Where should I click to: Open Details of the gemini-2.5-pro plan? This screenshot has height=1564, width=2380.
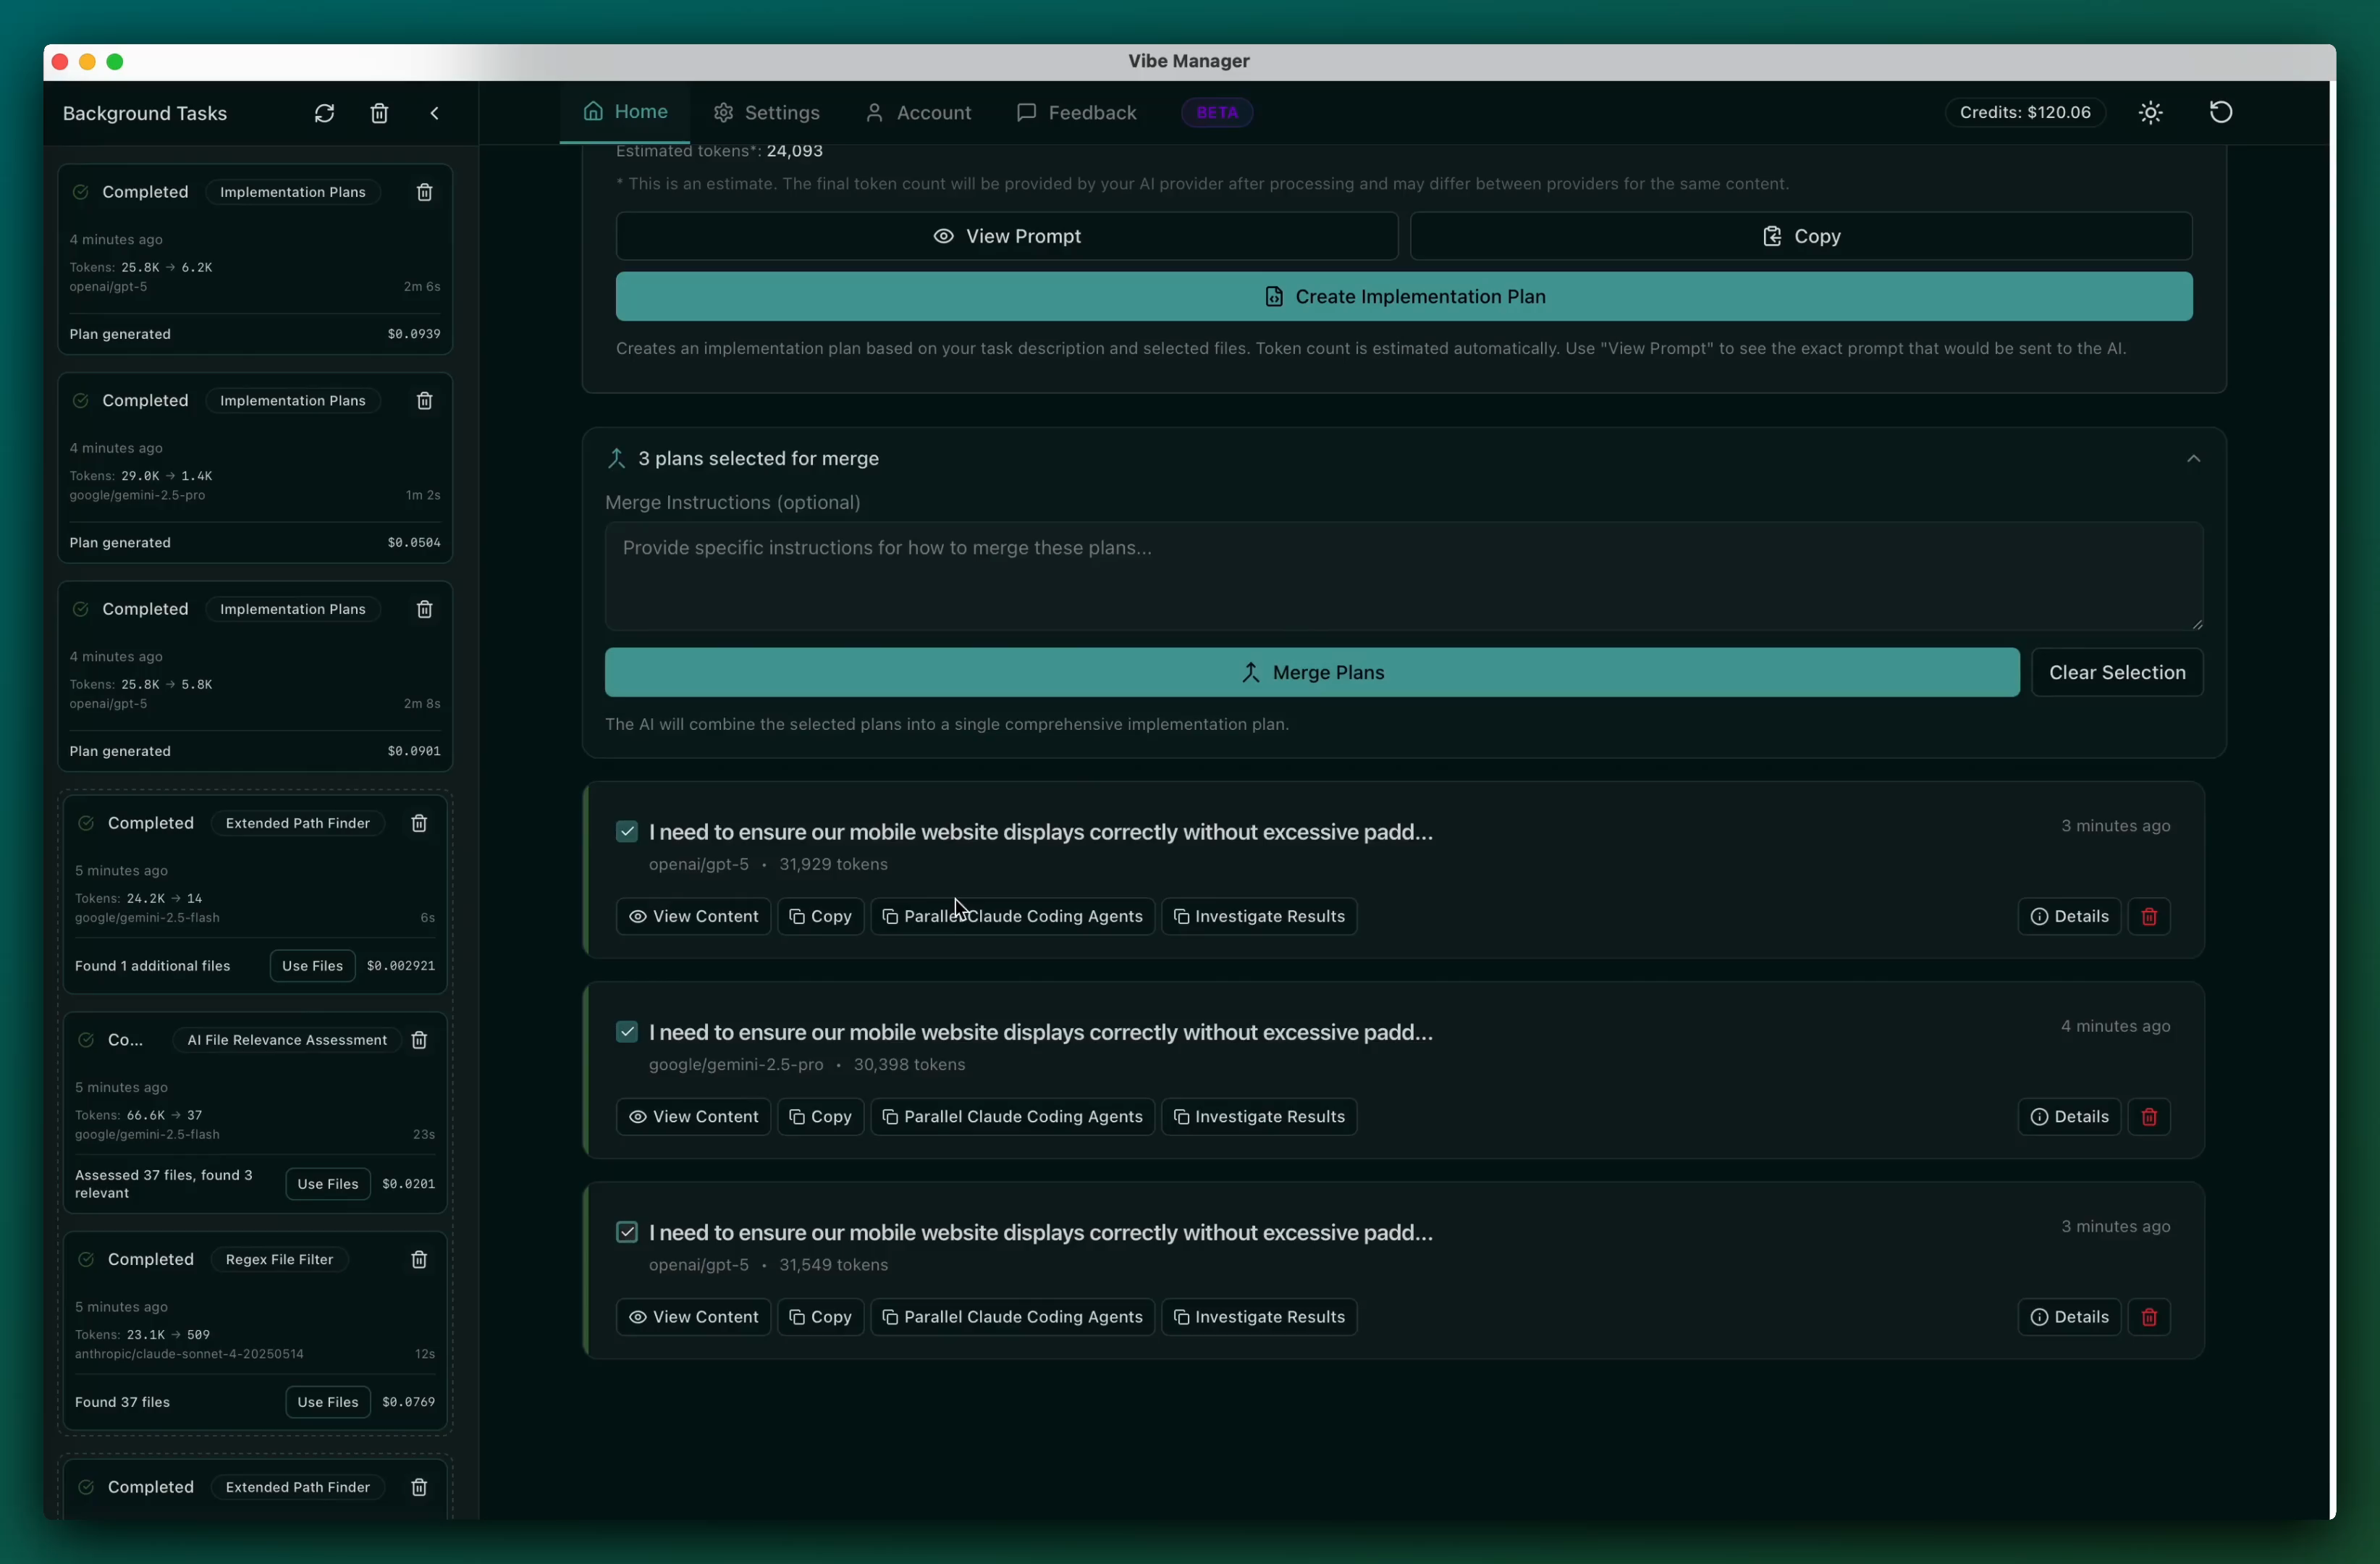click(2069, 1117)
